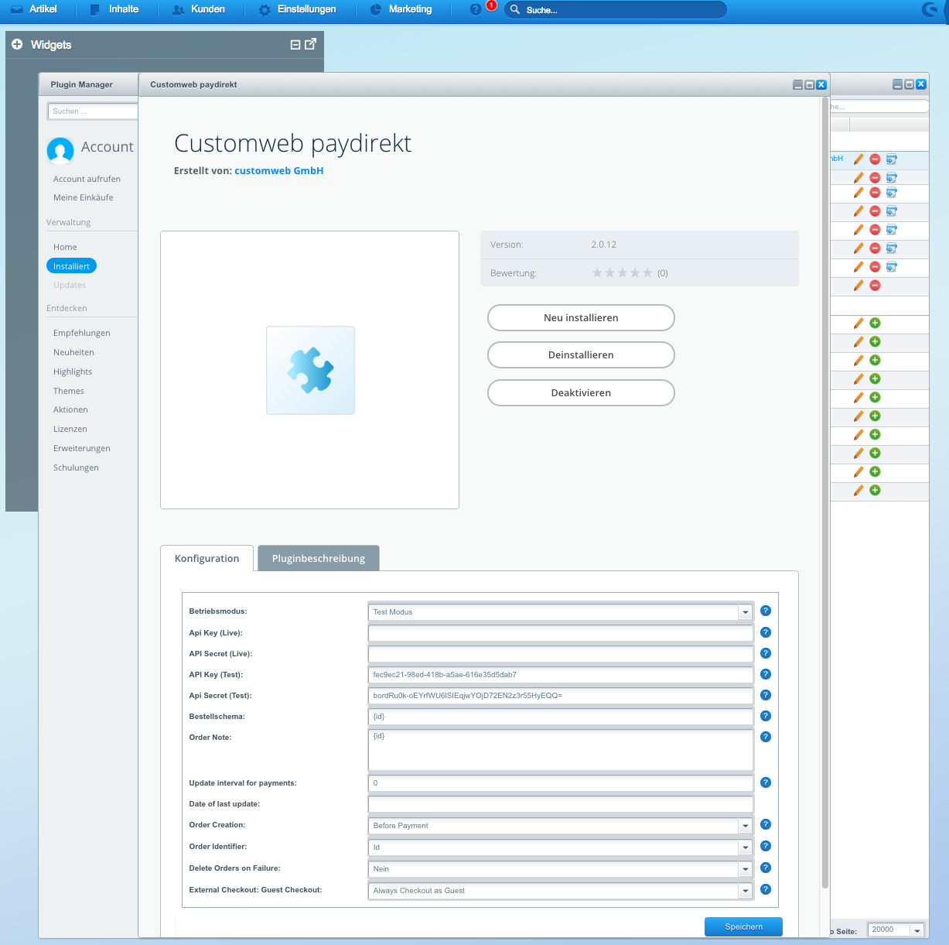The height and width of the screenshot is (945, 949).
Task: Click the customweb GmbH link
Action: pyautogui.click(x=278, y=171)
